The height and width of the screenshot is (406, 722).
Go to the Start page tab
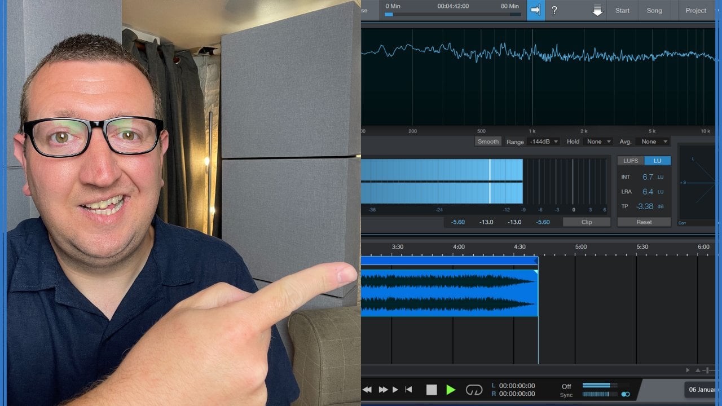[x=622, y=10]
